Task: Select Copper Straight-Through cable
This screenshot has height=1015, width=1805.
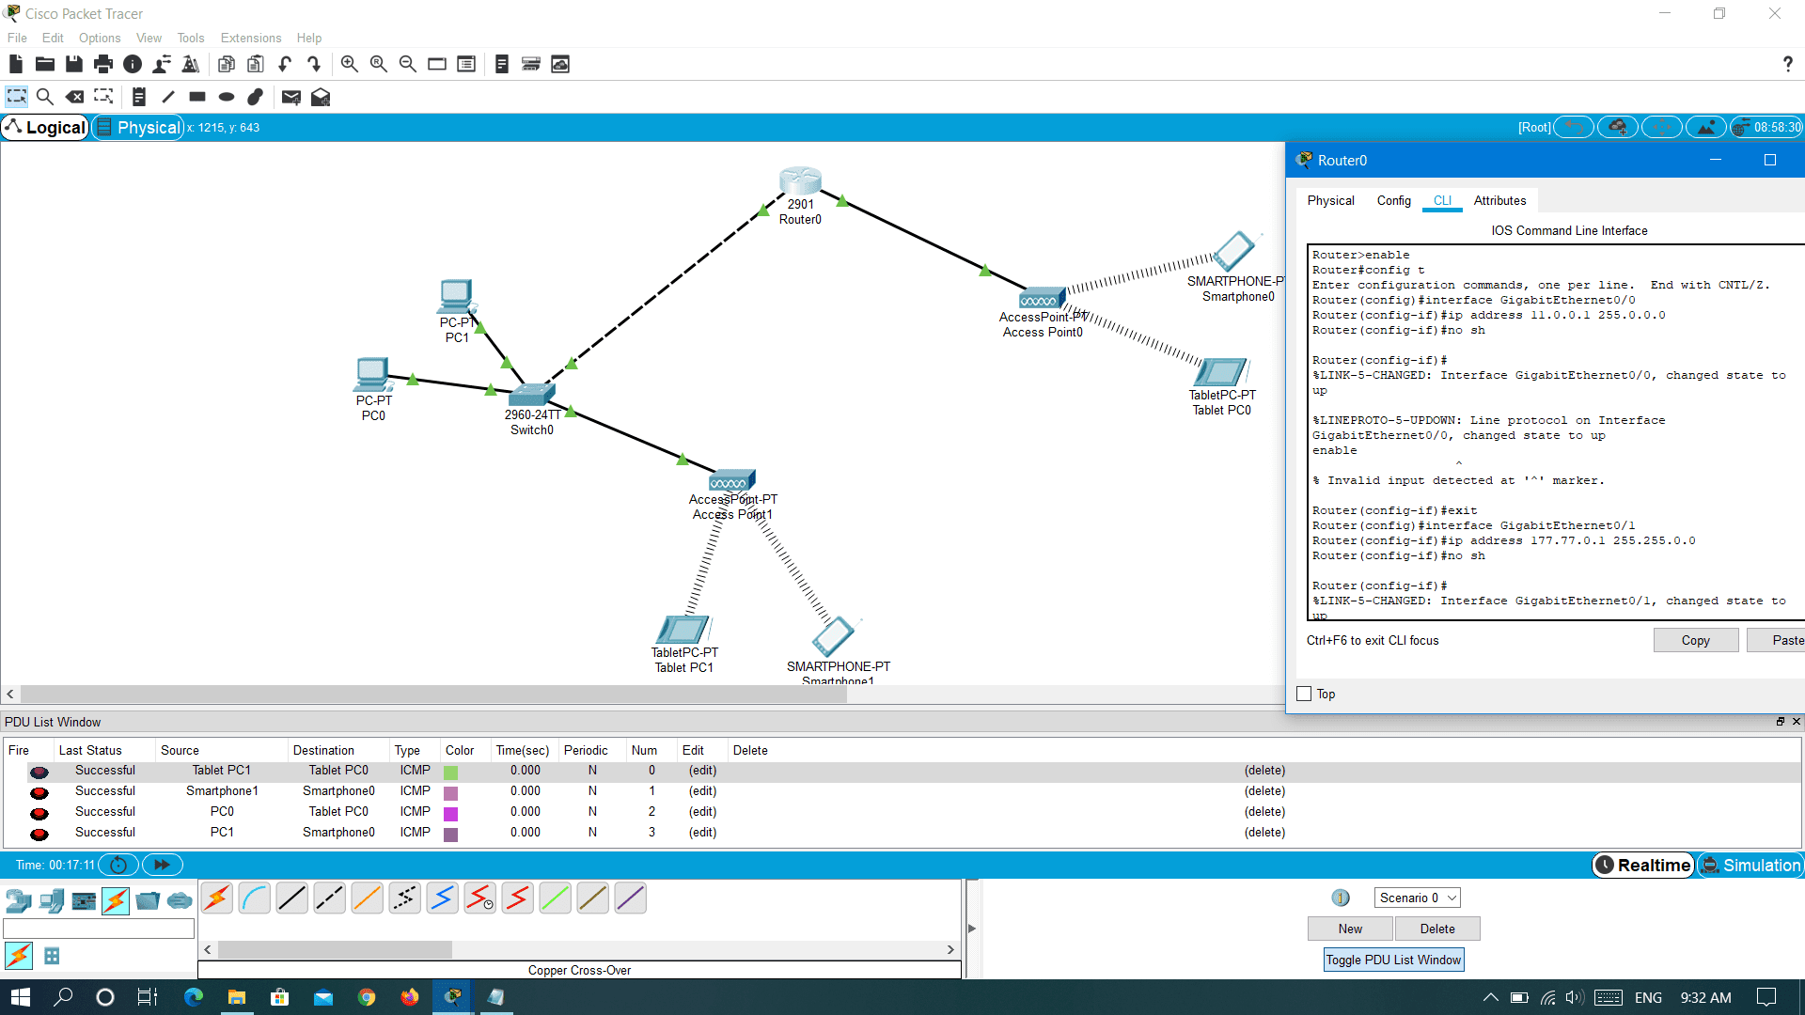Action: [292, 898]
